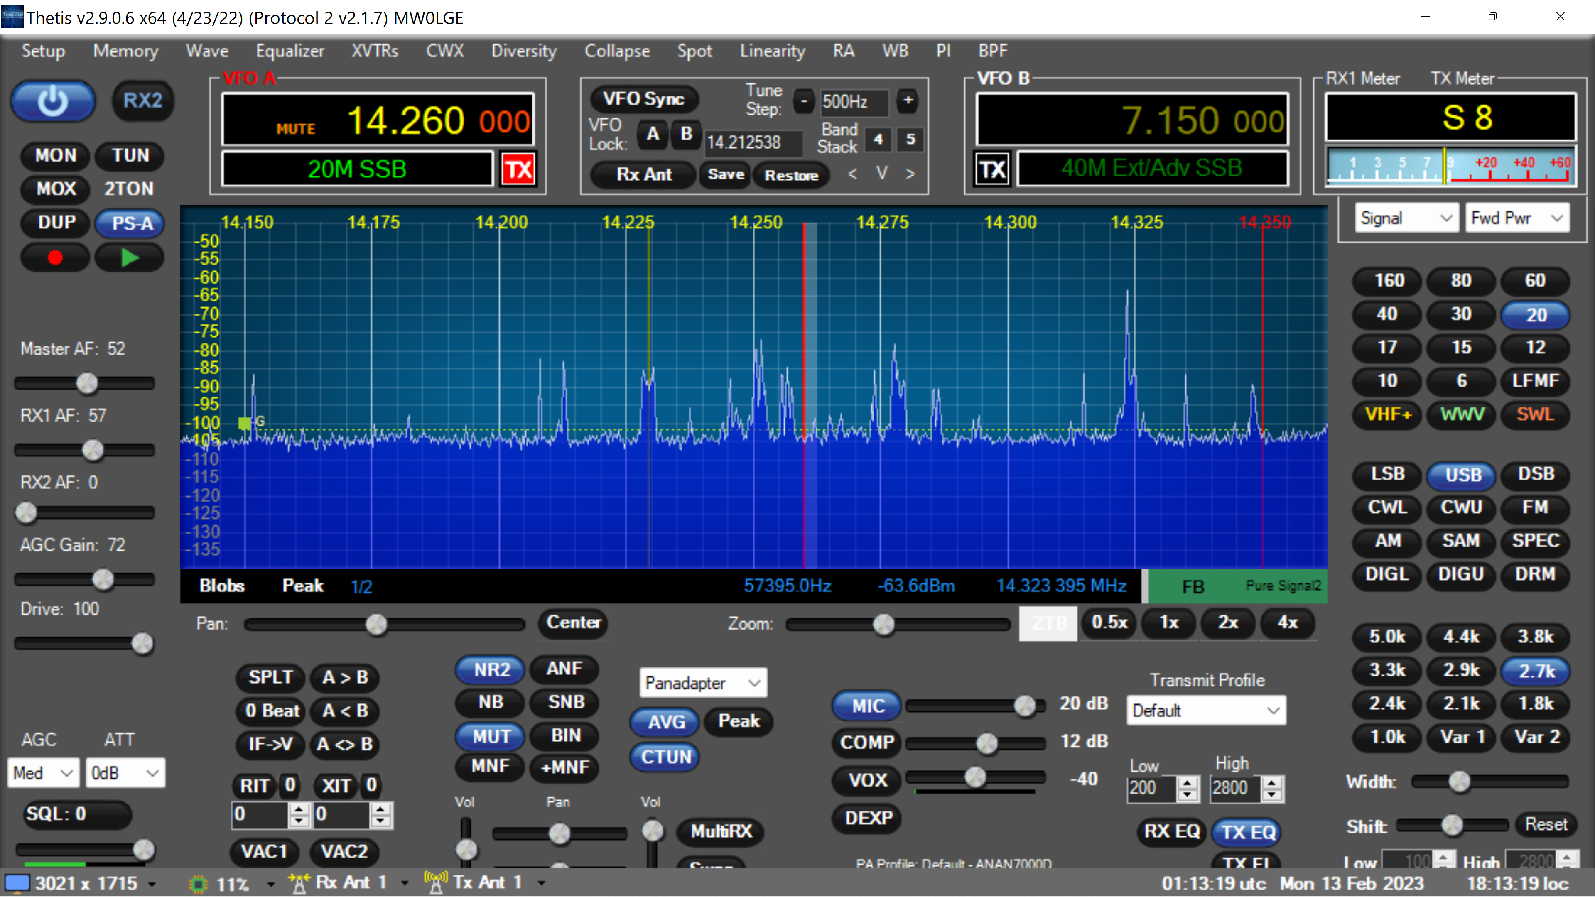Click the filter Shift Reset button
The height and width of the screenshot is (897, 1595).
click(x=1546, y=825)
